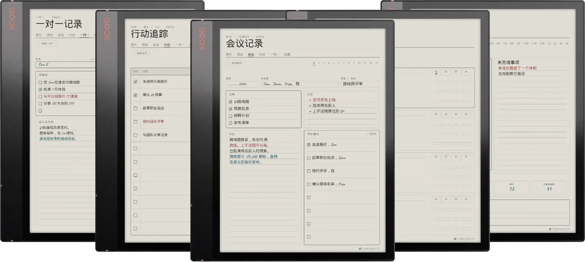Tick the 预约评审, 我 to-do checkbox
Image resolution: width=585 pixels, height=262 pixels.
(x=309, y=171)
